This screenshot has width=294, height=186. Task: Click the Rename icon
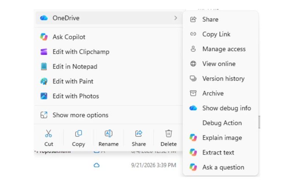[108, 133]
